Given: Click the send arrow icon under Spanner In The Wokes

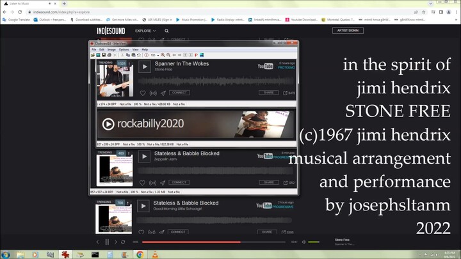Looking at the screenshot, I should pos(163,93).
